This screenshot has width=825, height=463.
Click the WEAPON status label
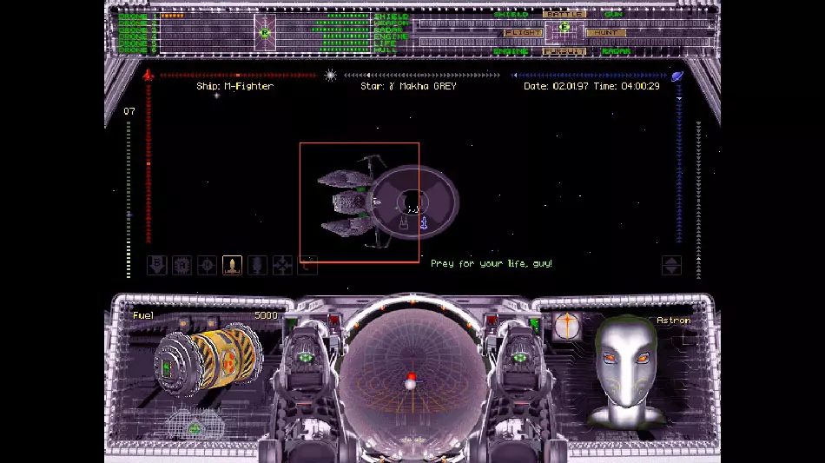[x=391, y=23]
